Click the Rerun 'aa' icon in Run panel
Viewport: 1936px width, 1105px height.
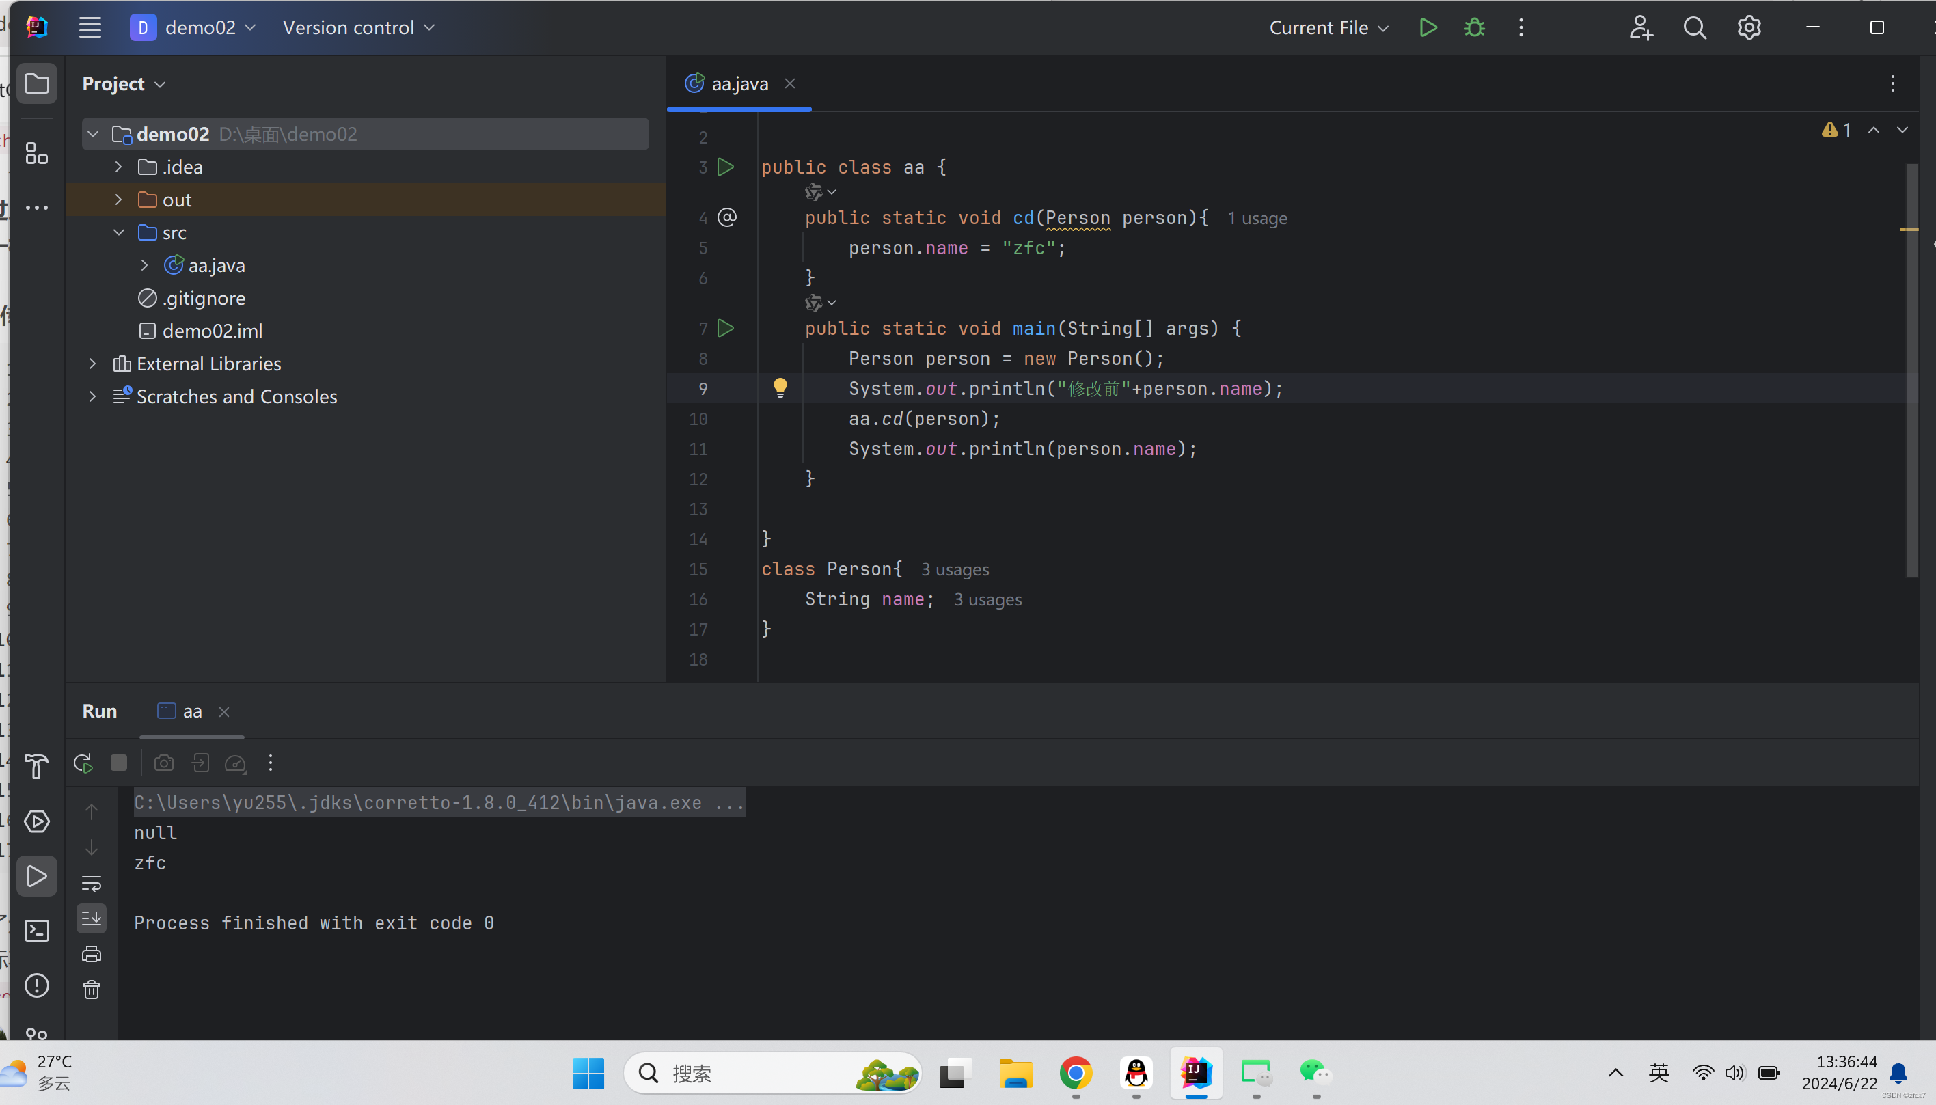(x=83, y=763)
